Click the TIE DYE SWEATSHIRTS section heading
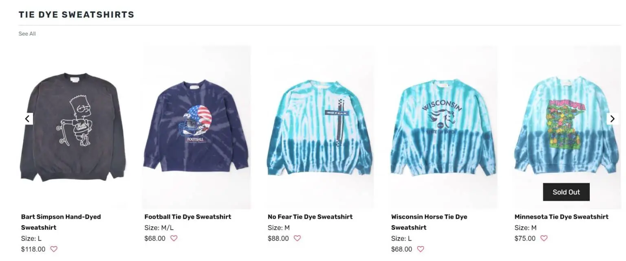626x261 pixels. 76,14
